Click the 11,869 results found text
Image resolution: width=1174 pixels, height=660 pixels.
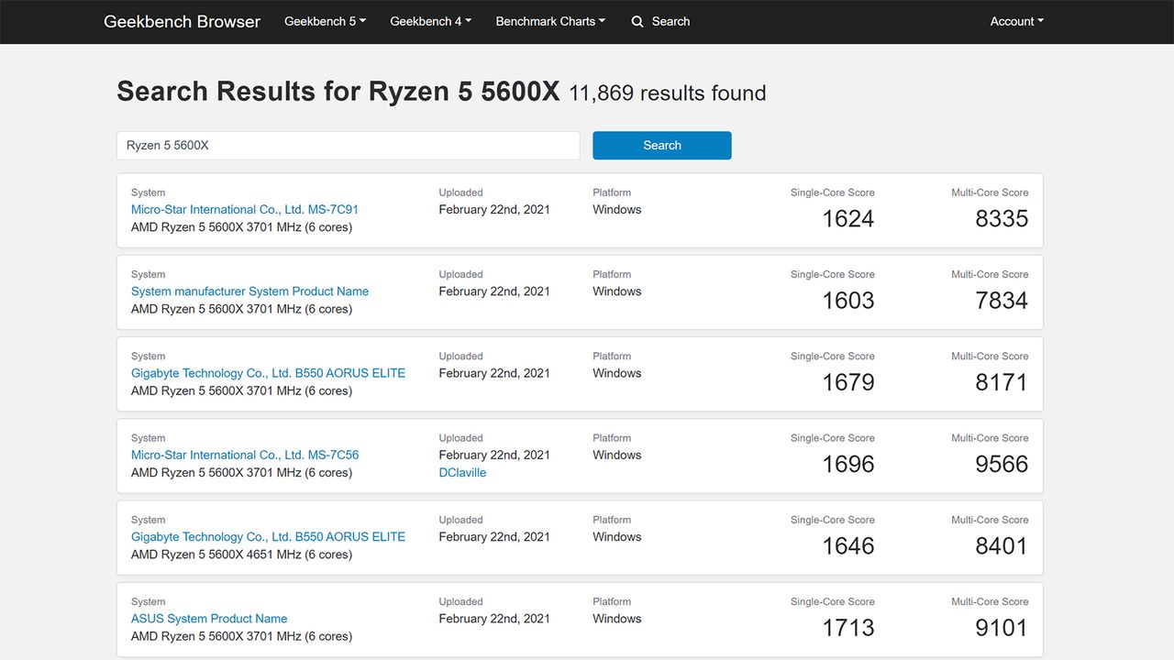pos(667,93)
